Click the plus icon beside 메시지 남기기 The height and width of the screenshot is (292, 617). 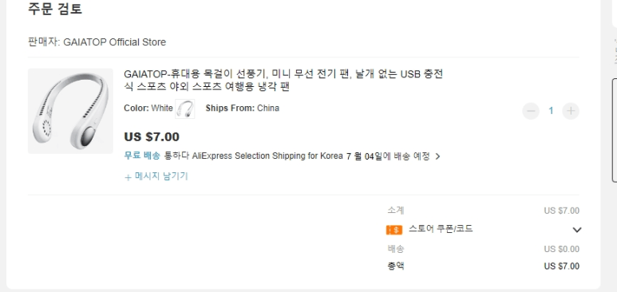tap(128, 177)
